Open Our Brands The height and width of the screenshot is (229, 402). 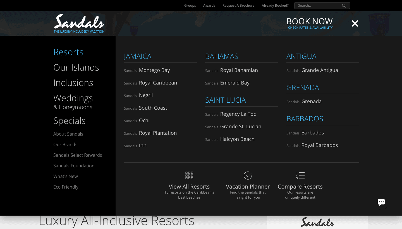65,144
